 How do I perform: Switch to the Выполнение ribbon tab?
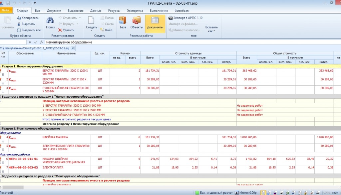point(159,11)
